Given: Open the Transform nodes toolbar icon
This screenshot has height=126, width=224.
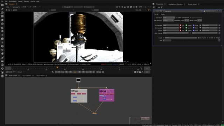Looking at the screenshot, I should click(2, 35).
